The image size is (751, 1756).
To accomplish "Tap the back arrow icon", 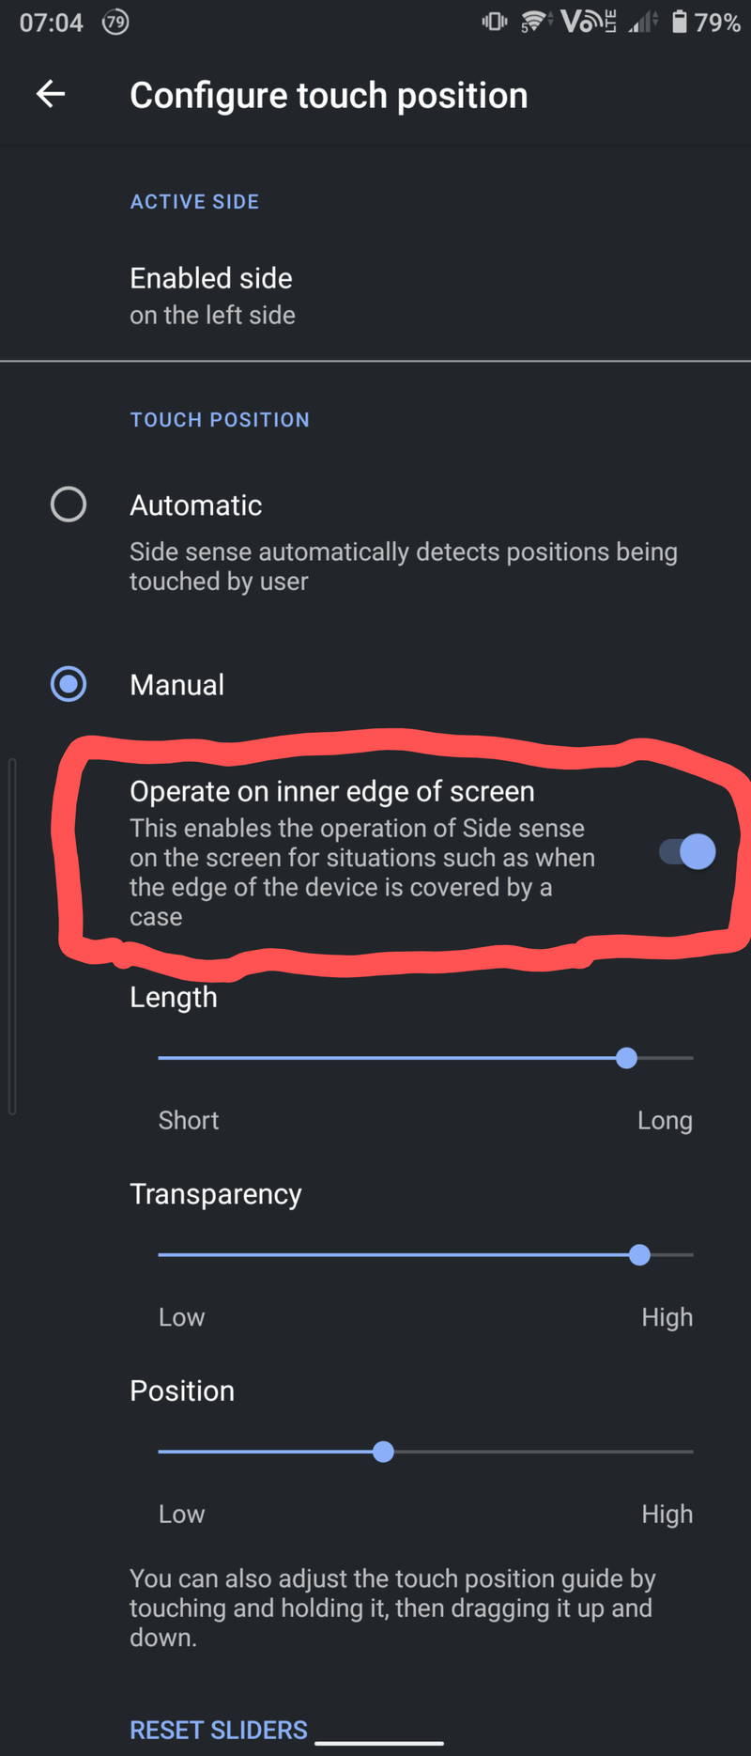I will 51,94.
